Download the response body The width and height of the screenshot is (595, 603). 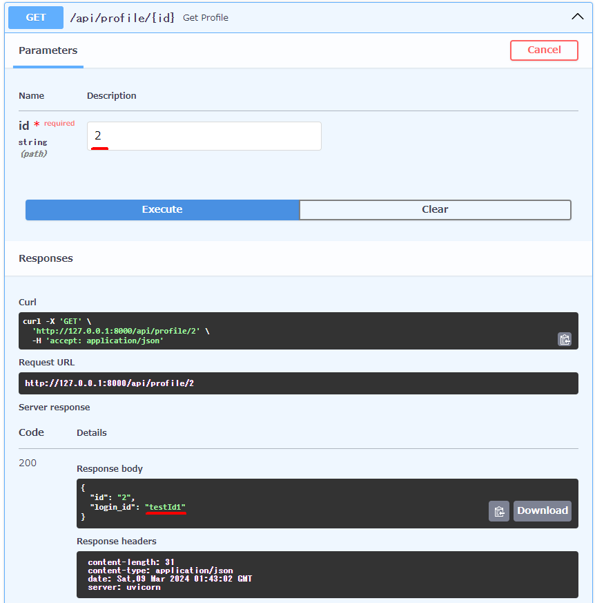(543, 511)
